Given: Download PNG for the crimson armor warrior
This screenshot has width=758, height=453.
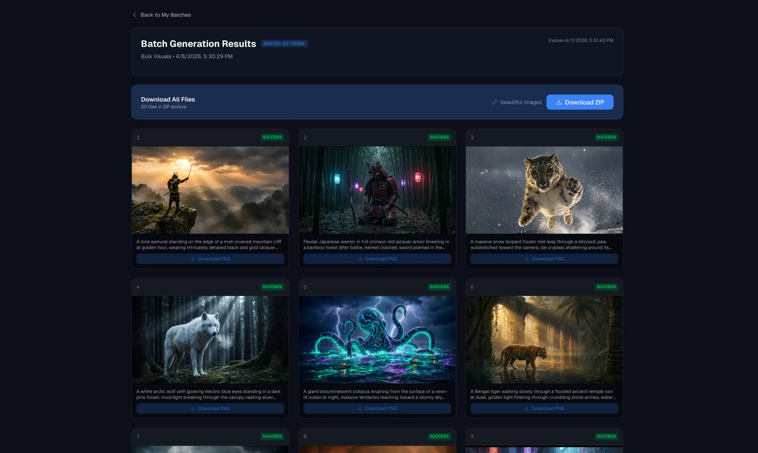Looking at the screenshot, I should 377,259.
